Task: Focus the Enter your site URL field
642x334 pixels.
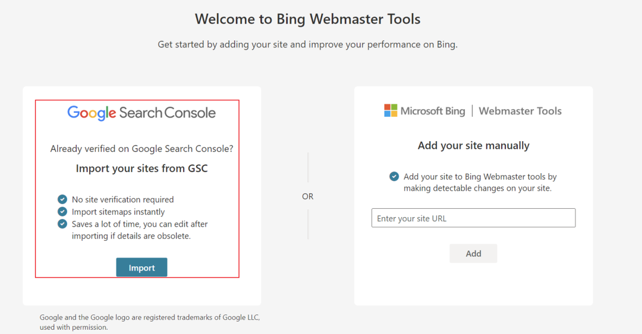Action: 473,218
